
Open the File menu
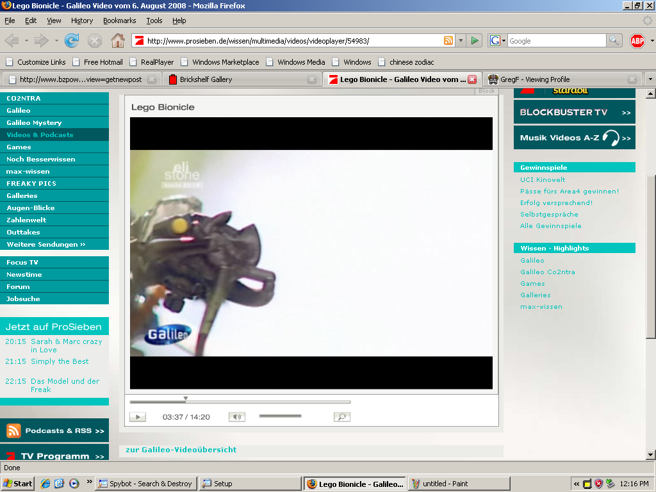pyautogui.click(x=10, y=20)
